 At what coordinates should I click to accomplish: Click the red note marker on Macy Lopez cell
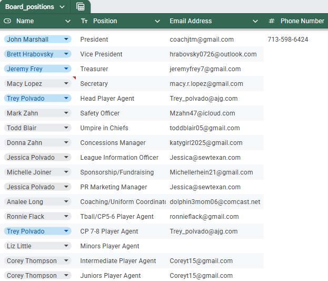[74, 78]
